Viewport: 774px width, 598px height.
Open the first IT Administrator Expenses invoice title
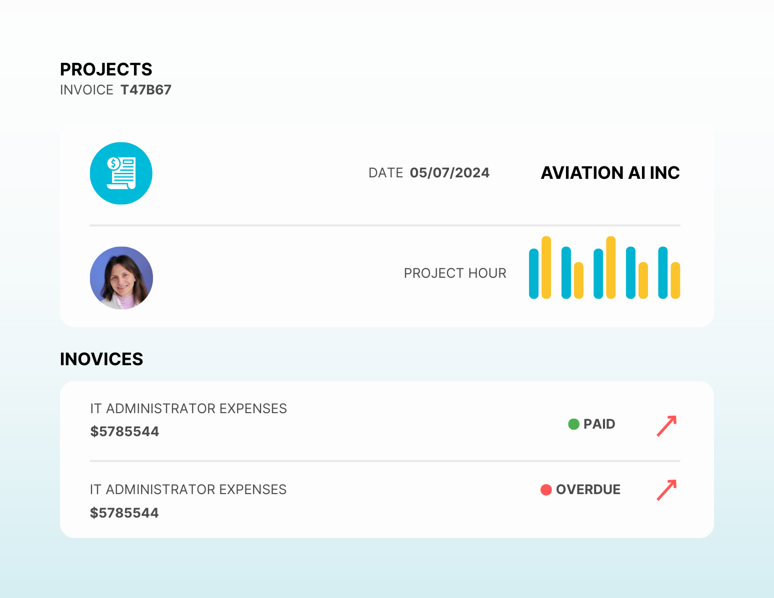[x=188, y=409]
